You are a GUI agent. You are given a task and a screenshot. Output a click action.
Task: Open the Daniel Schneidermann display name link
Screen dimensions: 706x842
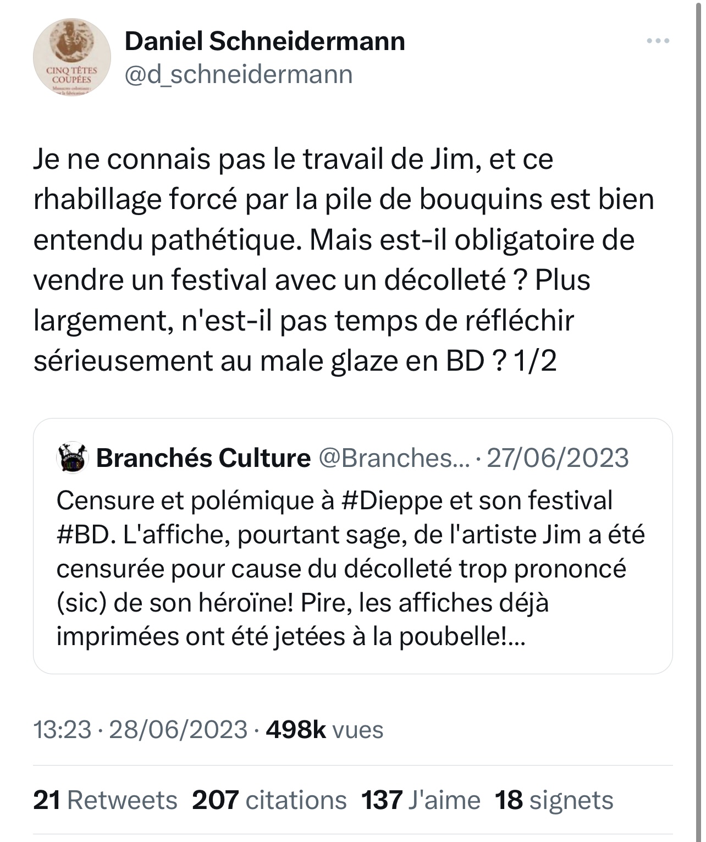(x=264, y=41)
